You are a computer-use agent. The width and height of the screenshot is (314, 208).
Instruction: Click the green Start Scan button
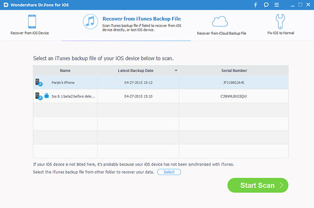pyautogui.click(x=257, y=185)
